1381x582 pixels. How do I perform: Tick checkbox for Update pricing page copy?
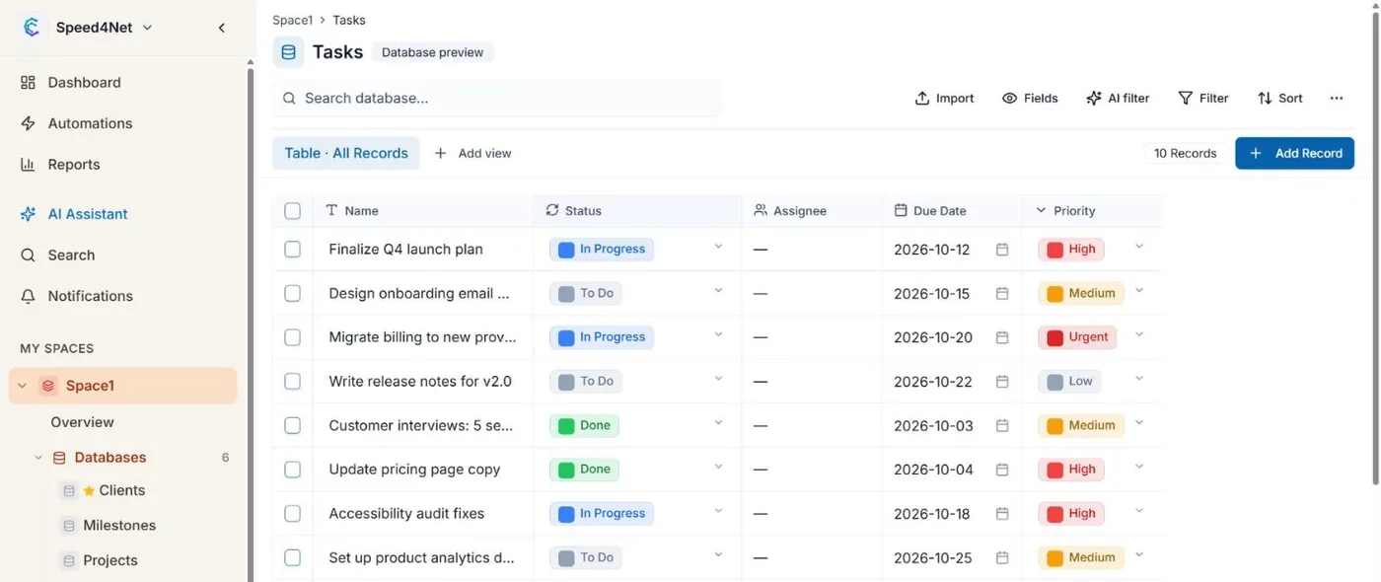pyautogui.click(x=292, y=470)
